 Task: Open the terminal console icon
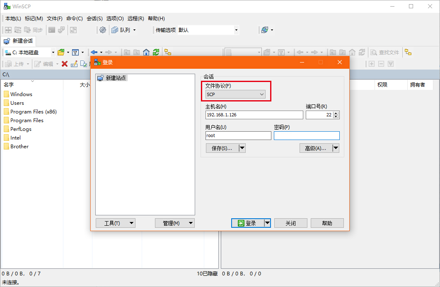point(52,30)
